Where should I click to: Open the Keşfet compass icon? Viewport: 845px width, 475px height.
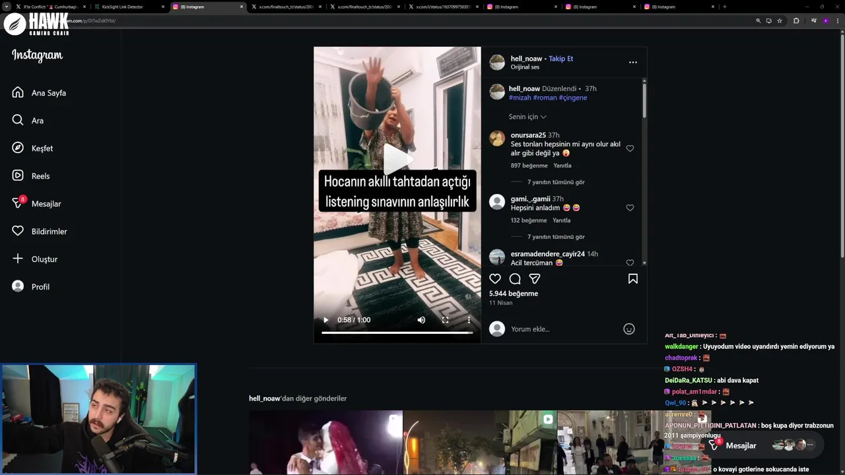[18, 148]
